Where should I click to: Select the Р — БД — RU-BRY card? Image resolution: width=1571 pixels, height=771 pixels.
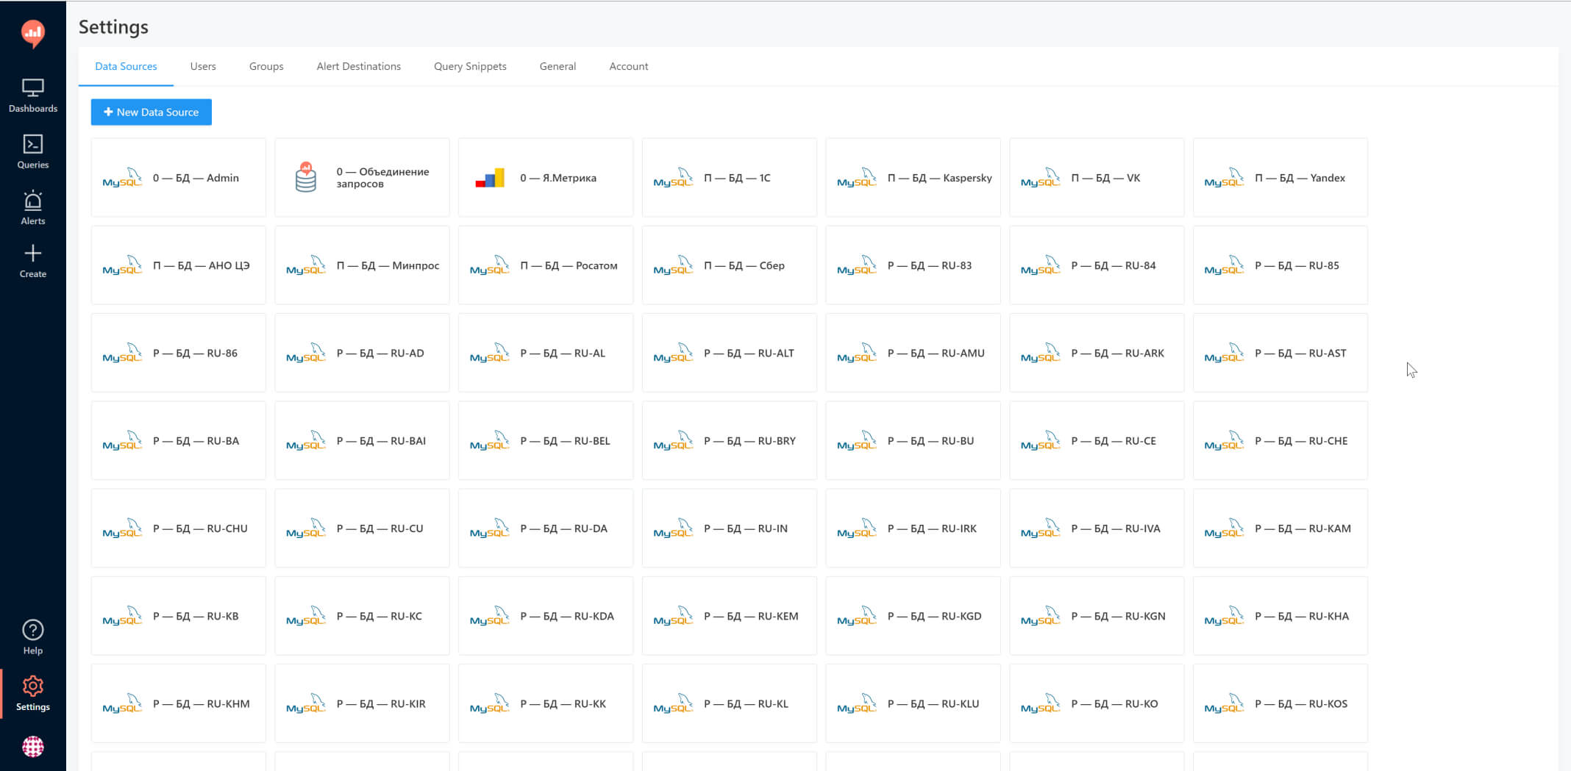pyautogui.click(x=730, y=441)
